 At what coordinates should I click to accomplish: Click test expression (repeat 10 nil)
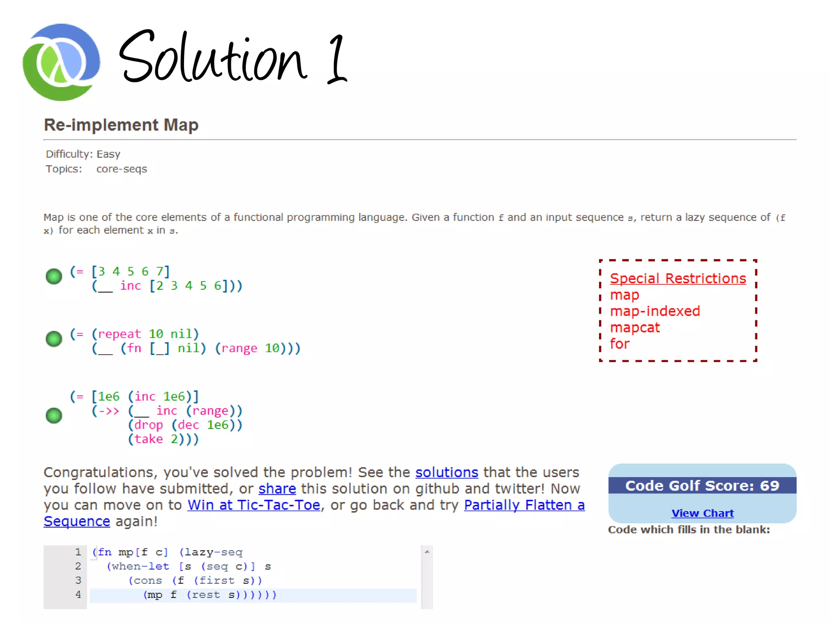(145, 334)
